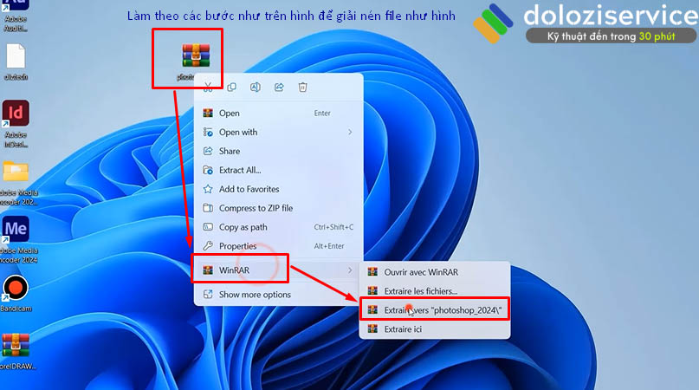Choose Ouvrir avec WinRAR
The image size is (699, 390).
click(435, 272)
